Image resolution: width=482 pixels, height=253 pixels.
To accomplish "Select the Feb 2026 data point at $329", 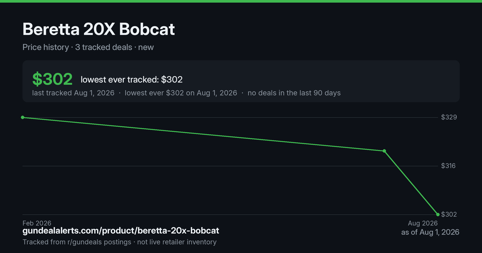I will [22, 117].
